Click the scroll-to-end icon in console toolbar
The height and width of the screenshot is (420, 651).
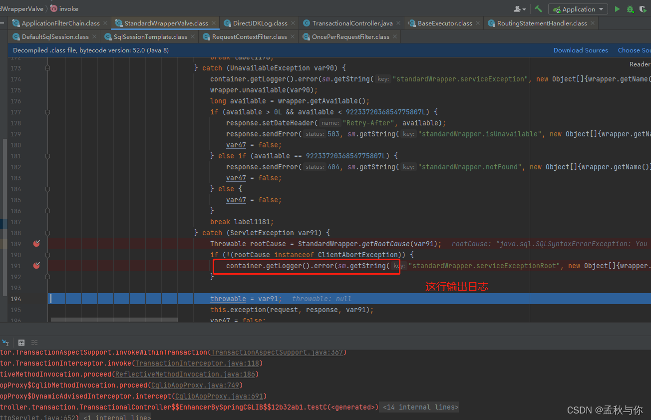point(5,343)
